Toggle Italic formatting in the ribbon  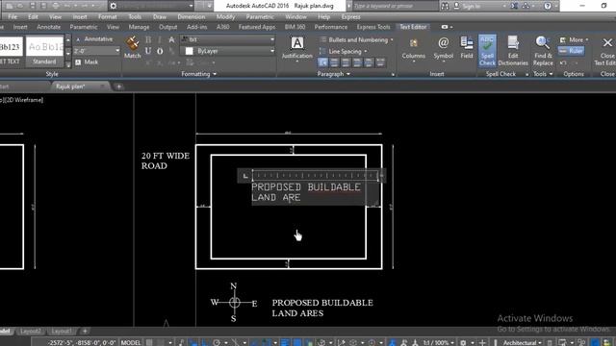pyautogui.click(x=160, y=39)
